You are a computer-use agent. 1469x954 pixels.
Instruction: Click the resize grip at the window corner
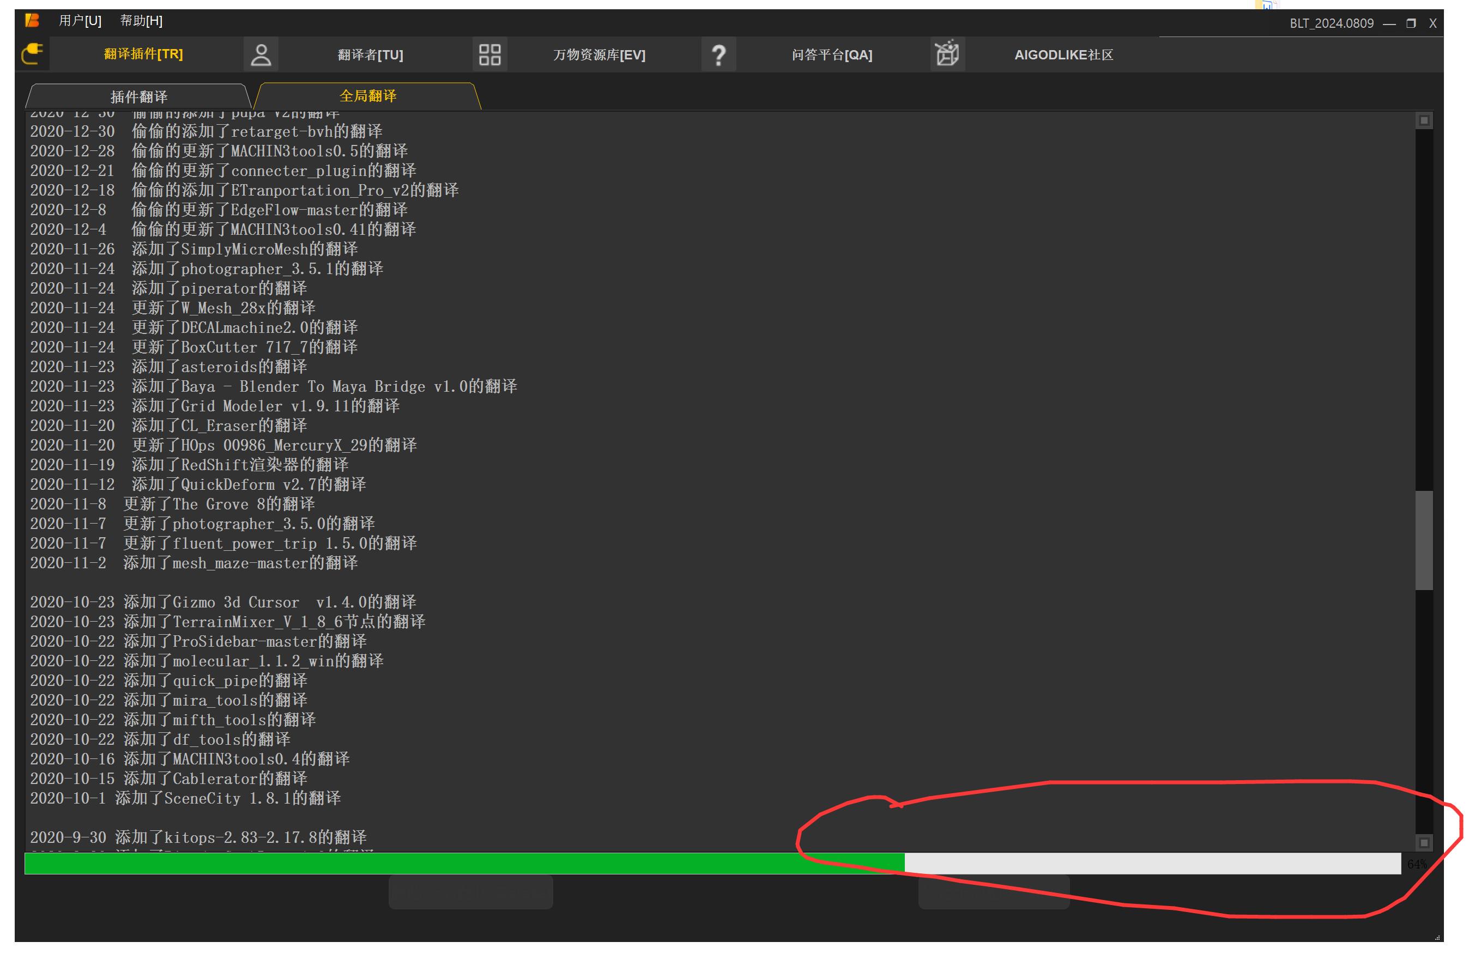click(x=1437, y=937)
